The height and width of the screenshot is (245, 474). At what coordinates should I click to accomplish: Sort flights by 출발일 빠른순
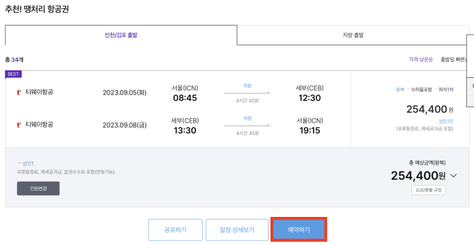click(454, 59)
